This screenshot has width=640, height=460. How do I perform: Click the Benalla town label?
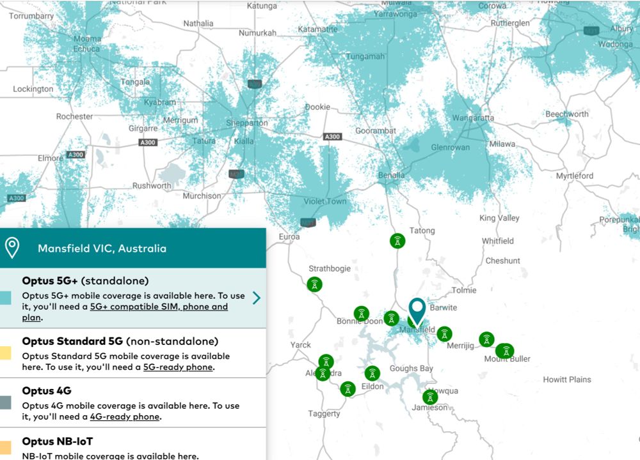click(x=391, y=175)
